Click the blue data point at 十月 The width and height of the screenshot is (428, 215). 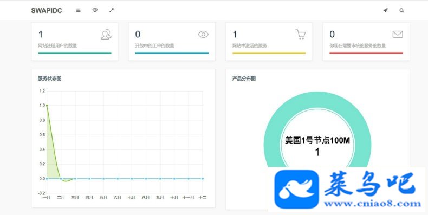pyautogui.click(x=174, y=178)
